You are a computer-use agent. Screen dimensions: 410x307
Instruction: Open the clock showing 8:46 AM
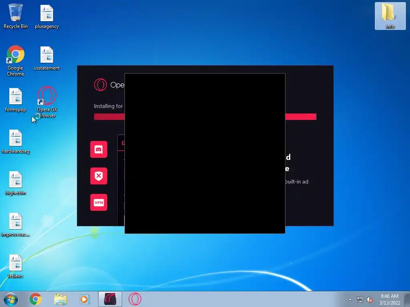[390, 299]
